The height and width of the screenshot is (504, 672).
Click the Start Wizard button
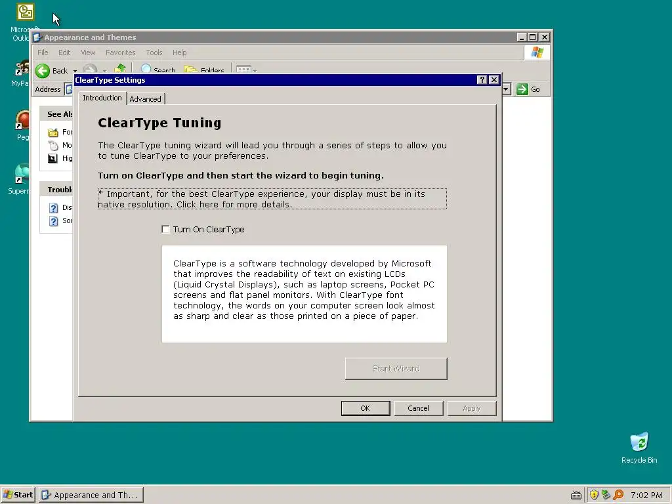(396, 369)
